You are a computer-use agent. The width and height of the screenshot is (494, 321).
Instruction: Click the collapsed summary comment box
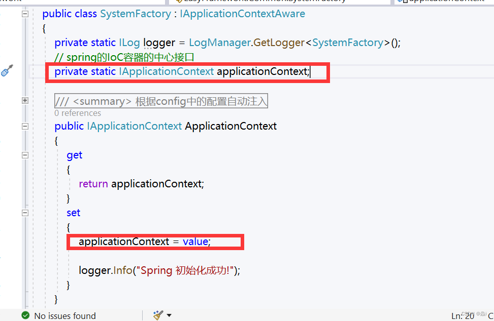(x=161, y=101)
